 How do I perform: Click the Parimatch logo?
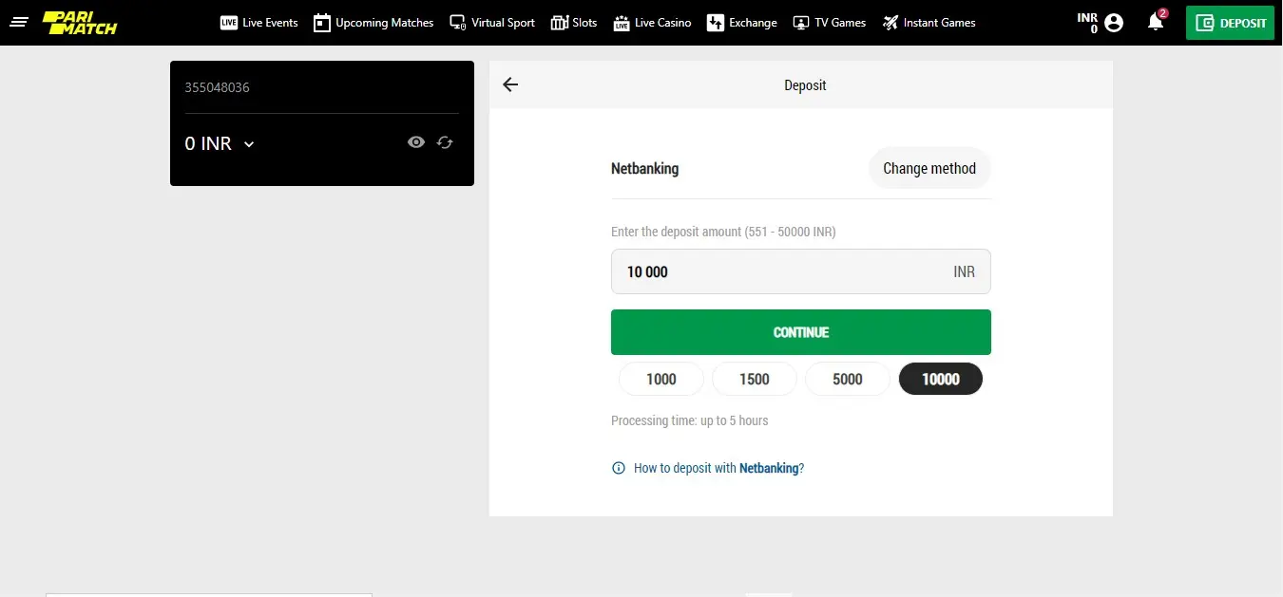tap(80, 23)
